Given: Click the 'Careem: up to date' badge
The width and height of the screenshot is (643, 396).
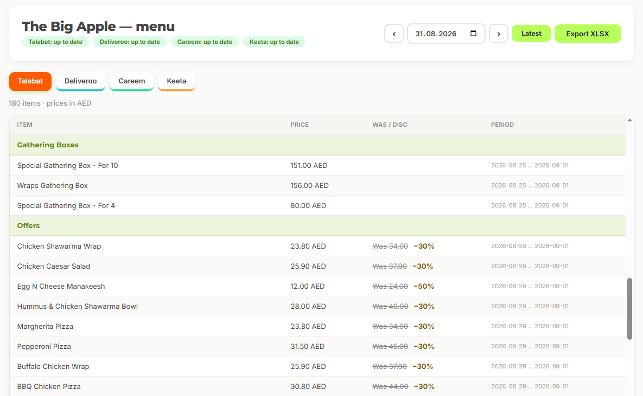Looking at the screenshot, I should 205,42.
